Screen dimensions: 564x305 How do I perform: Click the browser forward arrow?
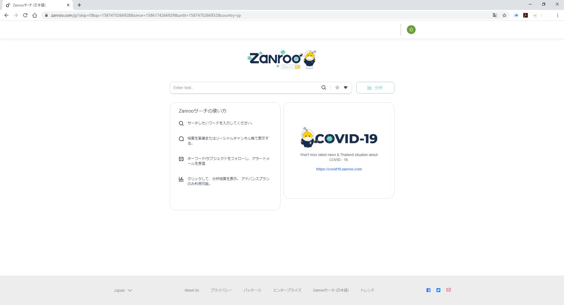[x=16, y=15]
